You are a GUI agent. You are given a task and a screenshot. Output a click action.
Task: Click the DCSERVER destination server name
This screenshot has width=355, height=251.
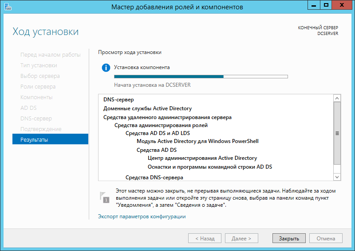327,34
